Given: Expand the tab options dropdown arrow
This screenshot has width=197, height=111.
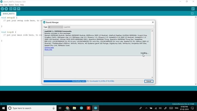Looking at the screenshot, I should [x=192, y=13].
